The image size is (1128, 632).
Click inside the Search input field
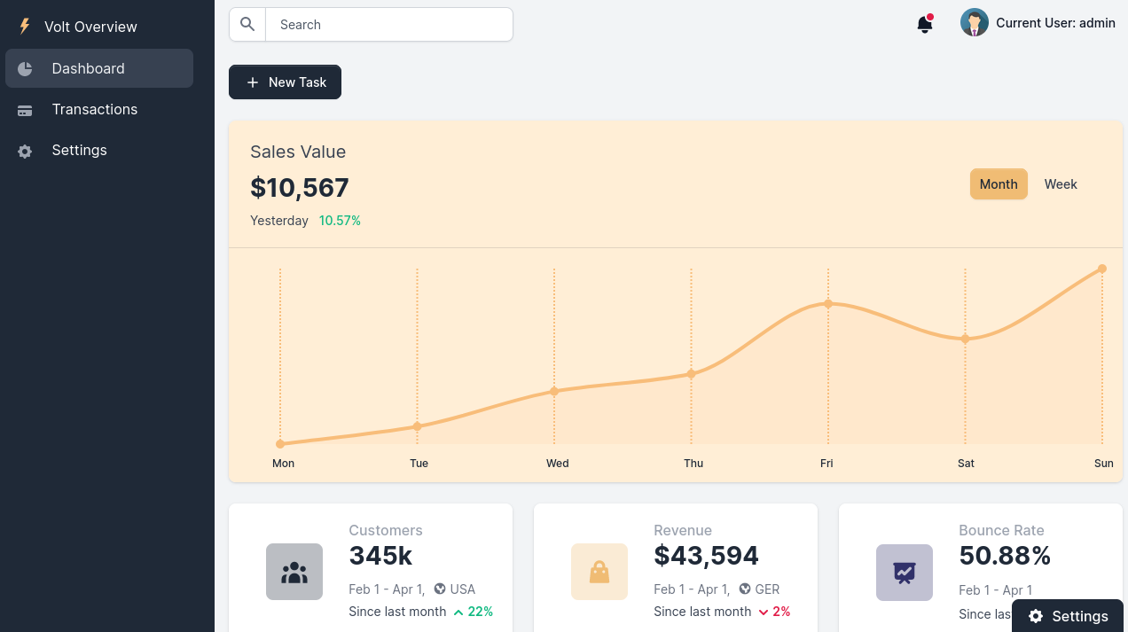click(x=390, y=24)
